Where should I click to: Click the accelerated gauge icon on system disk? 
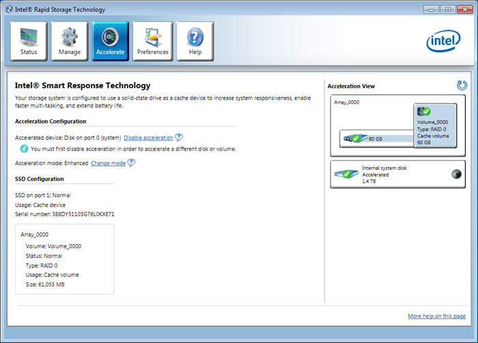point(456,174)
